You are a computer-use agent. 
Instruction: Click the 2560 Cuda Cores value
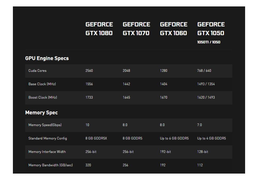[x=89, y=71]
